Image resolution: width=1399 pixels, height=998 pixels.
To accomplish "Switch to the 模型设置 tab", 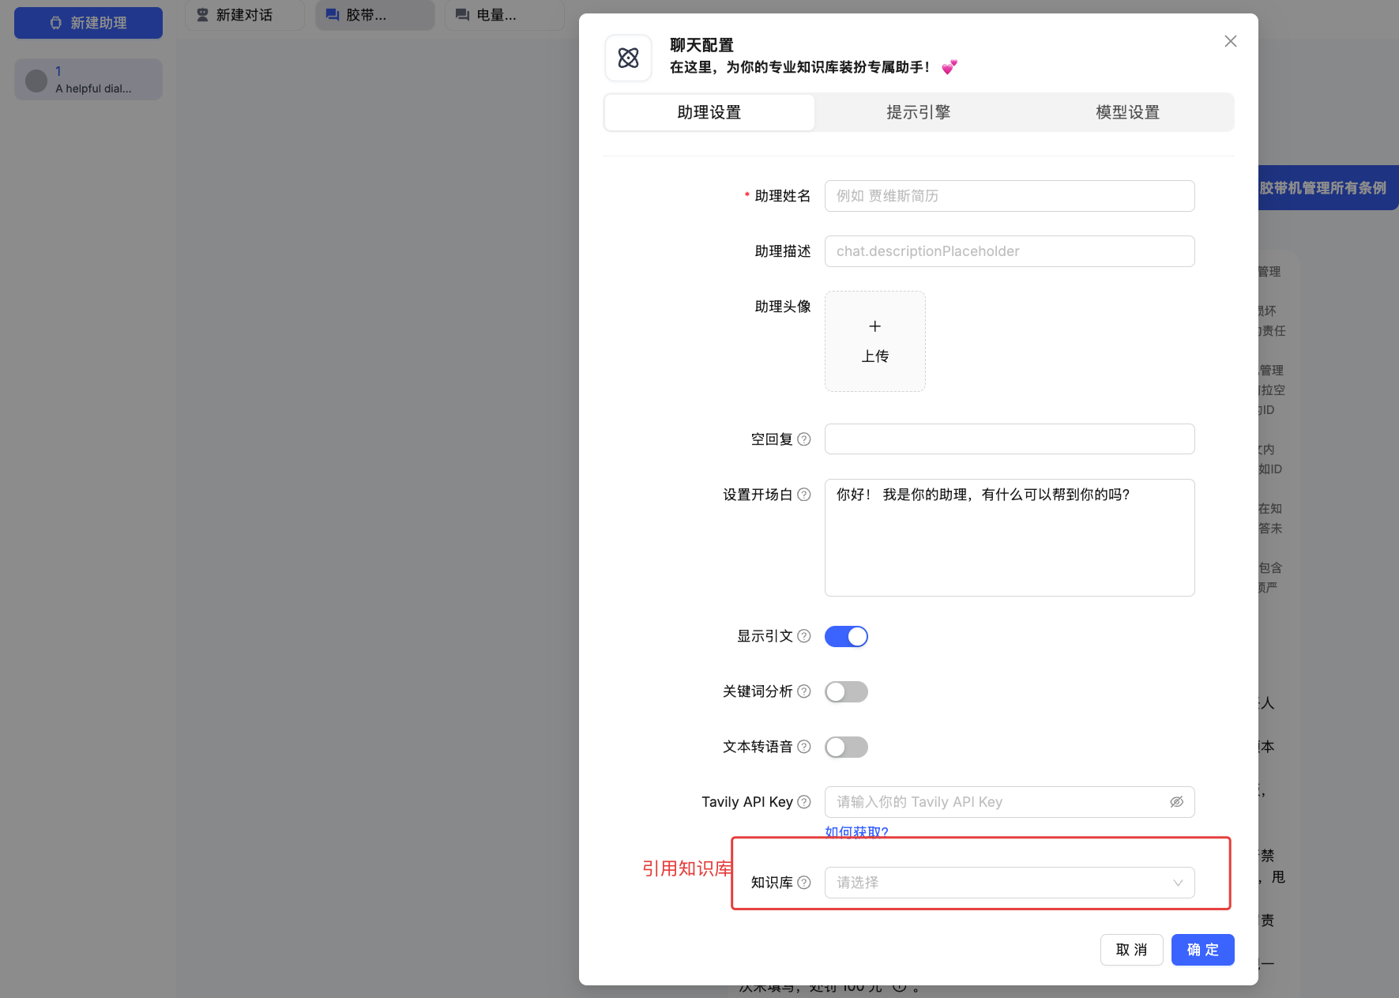I will 1126,111.
